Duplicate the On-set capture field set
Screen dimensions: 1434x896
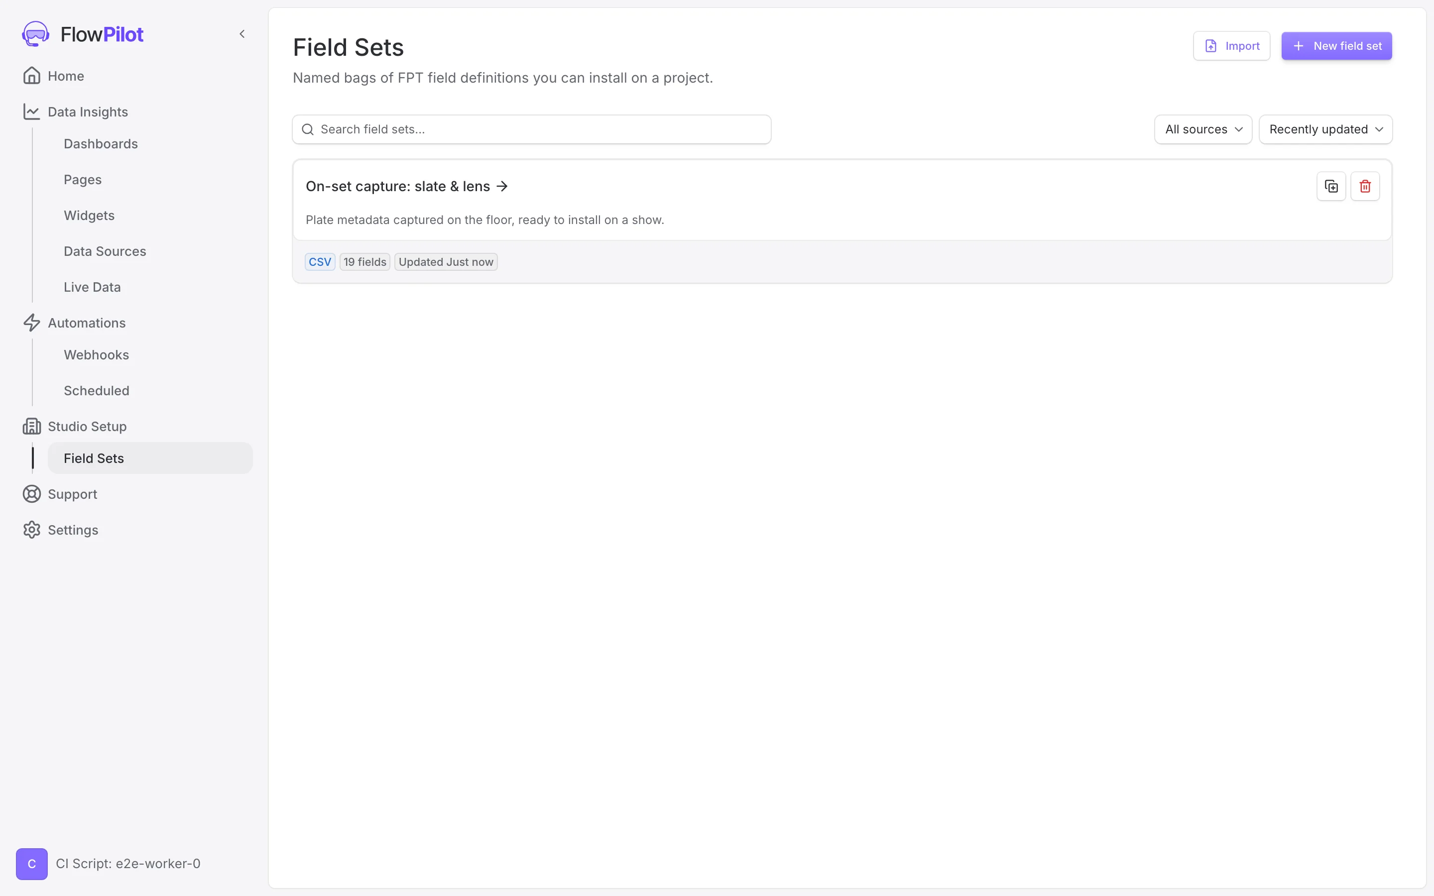pos(1331,186)
